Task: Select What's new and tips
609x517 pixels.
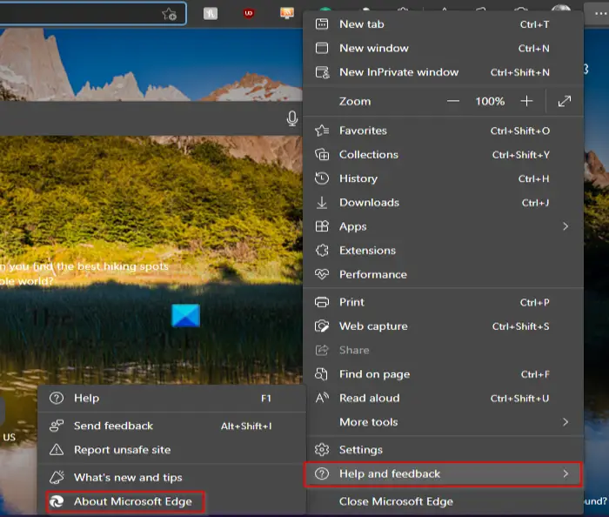Action: (171, 477)
